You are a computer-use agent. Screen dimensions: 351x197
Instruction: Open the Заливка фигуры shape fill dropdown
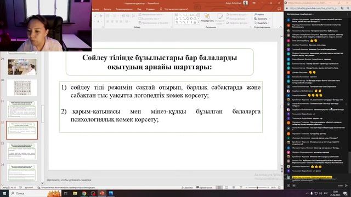pyautogui.click(x=237, y=15)
